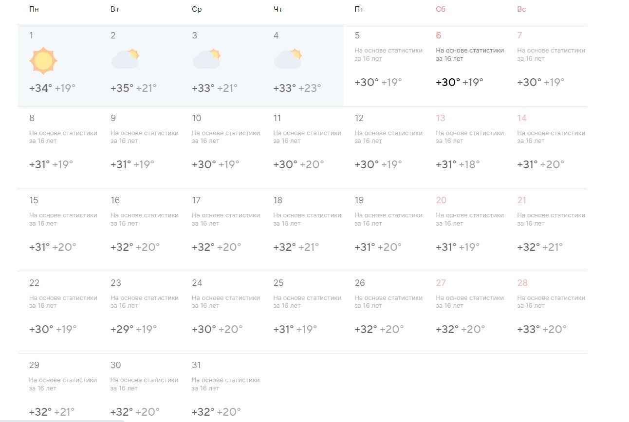Open the day 13 Saturday forecast
This screenshot has height=422, width=629.
tap(465, 147)
